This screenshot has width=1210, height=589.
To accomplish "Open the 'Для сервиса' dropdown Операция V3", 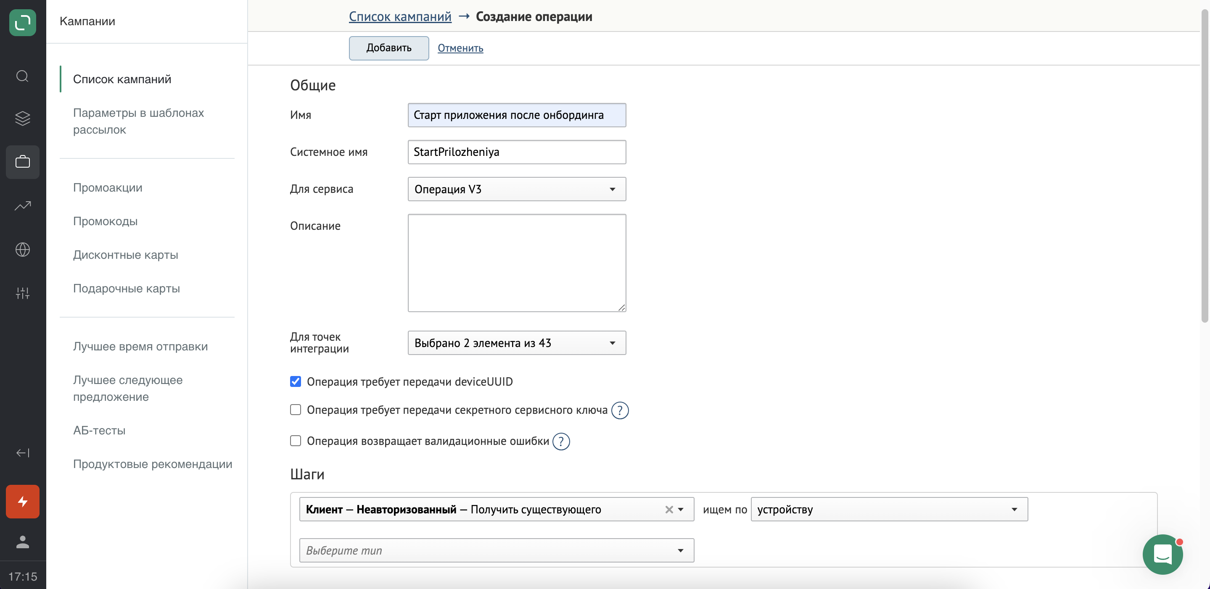I will click(517, 189).
